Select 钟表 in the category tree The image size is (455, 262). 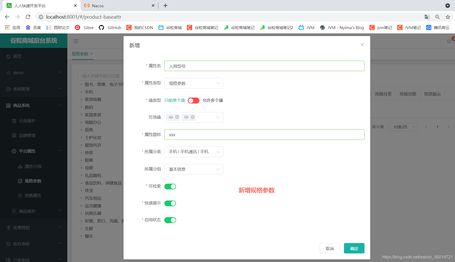89,153
